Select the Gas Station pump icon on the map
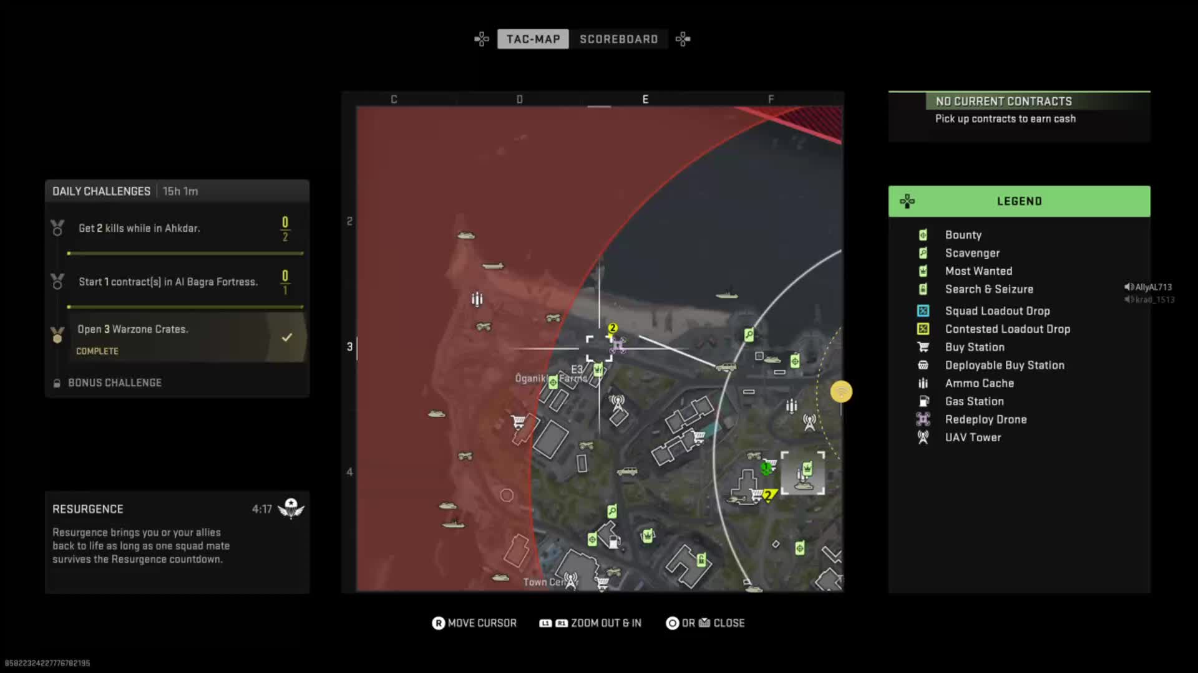The image size is (1198, 673). pyautogui.click(x=614, y=542)
